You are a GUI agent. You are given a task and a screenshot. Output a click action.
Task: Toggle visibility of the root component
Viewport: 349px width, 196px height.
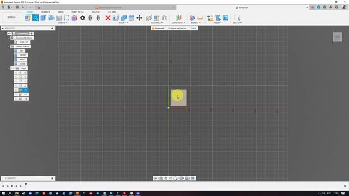[x=9, y=33]
